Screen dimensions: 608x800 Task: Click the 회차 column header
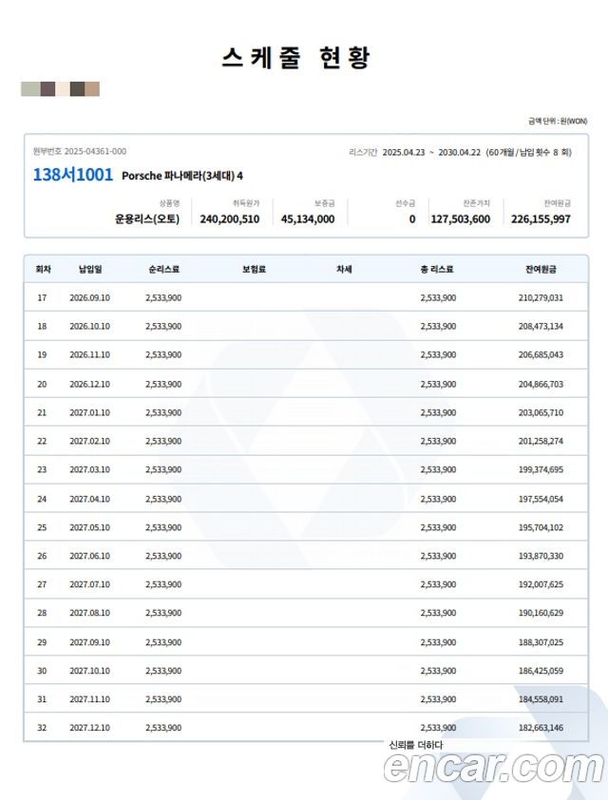coord(43,269)
